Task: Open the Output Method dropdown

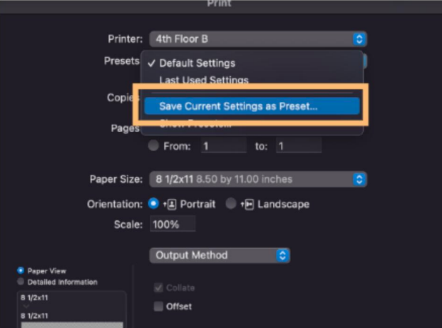Action: click(220, 255)
